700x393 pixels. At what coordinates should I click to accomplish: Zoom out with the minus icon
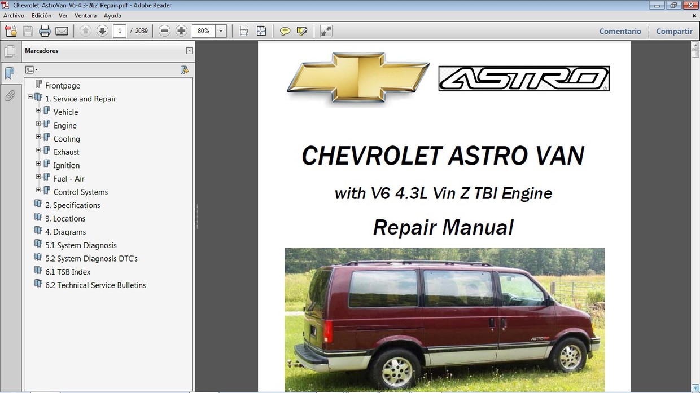click(164, 30)
